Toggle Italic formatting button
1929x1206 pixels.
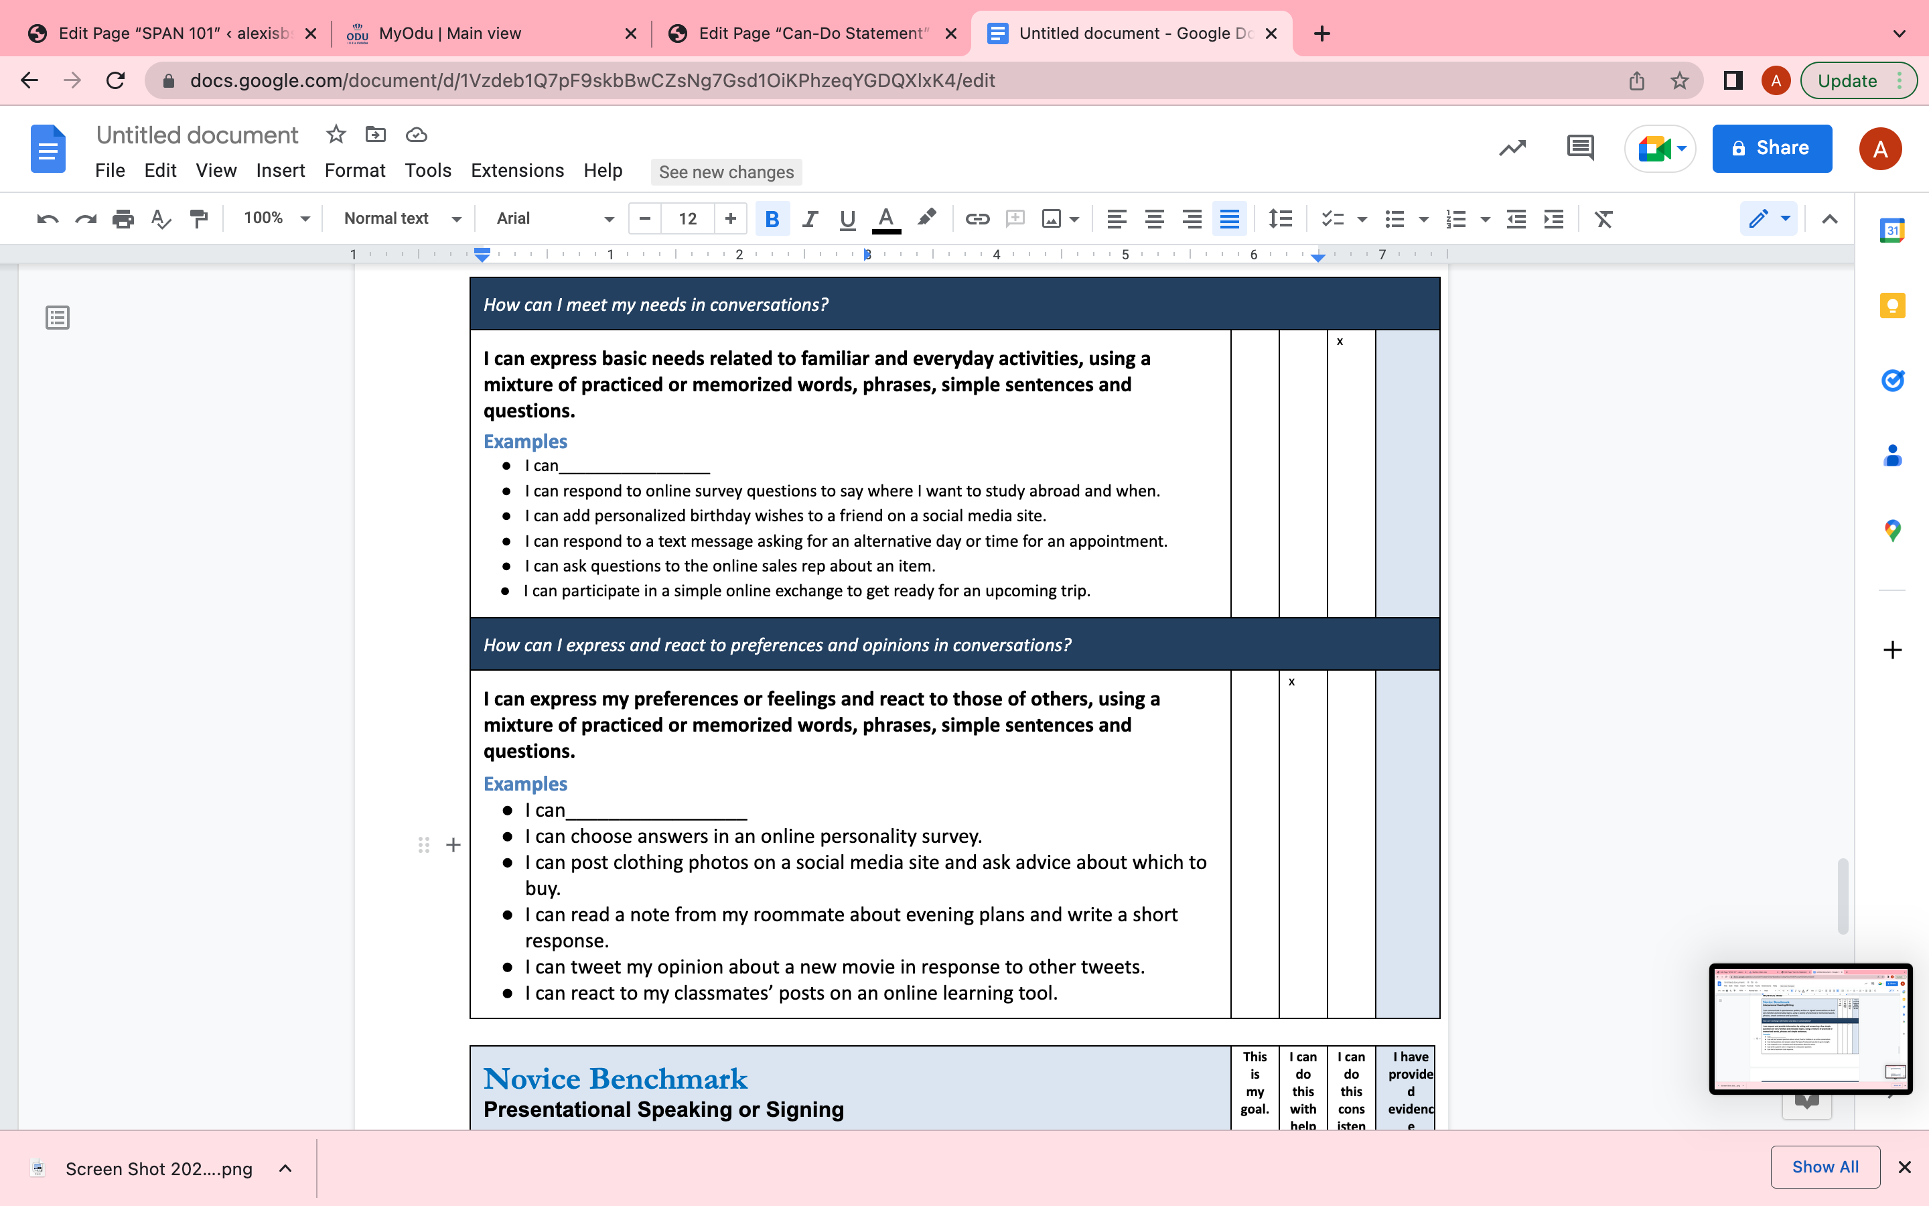810,218
